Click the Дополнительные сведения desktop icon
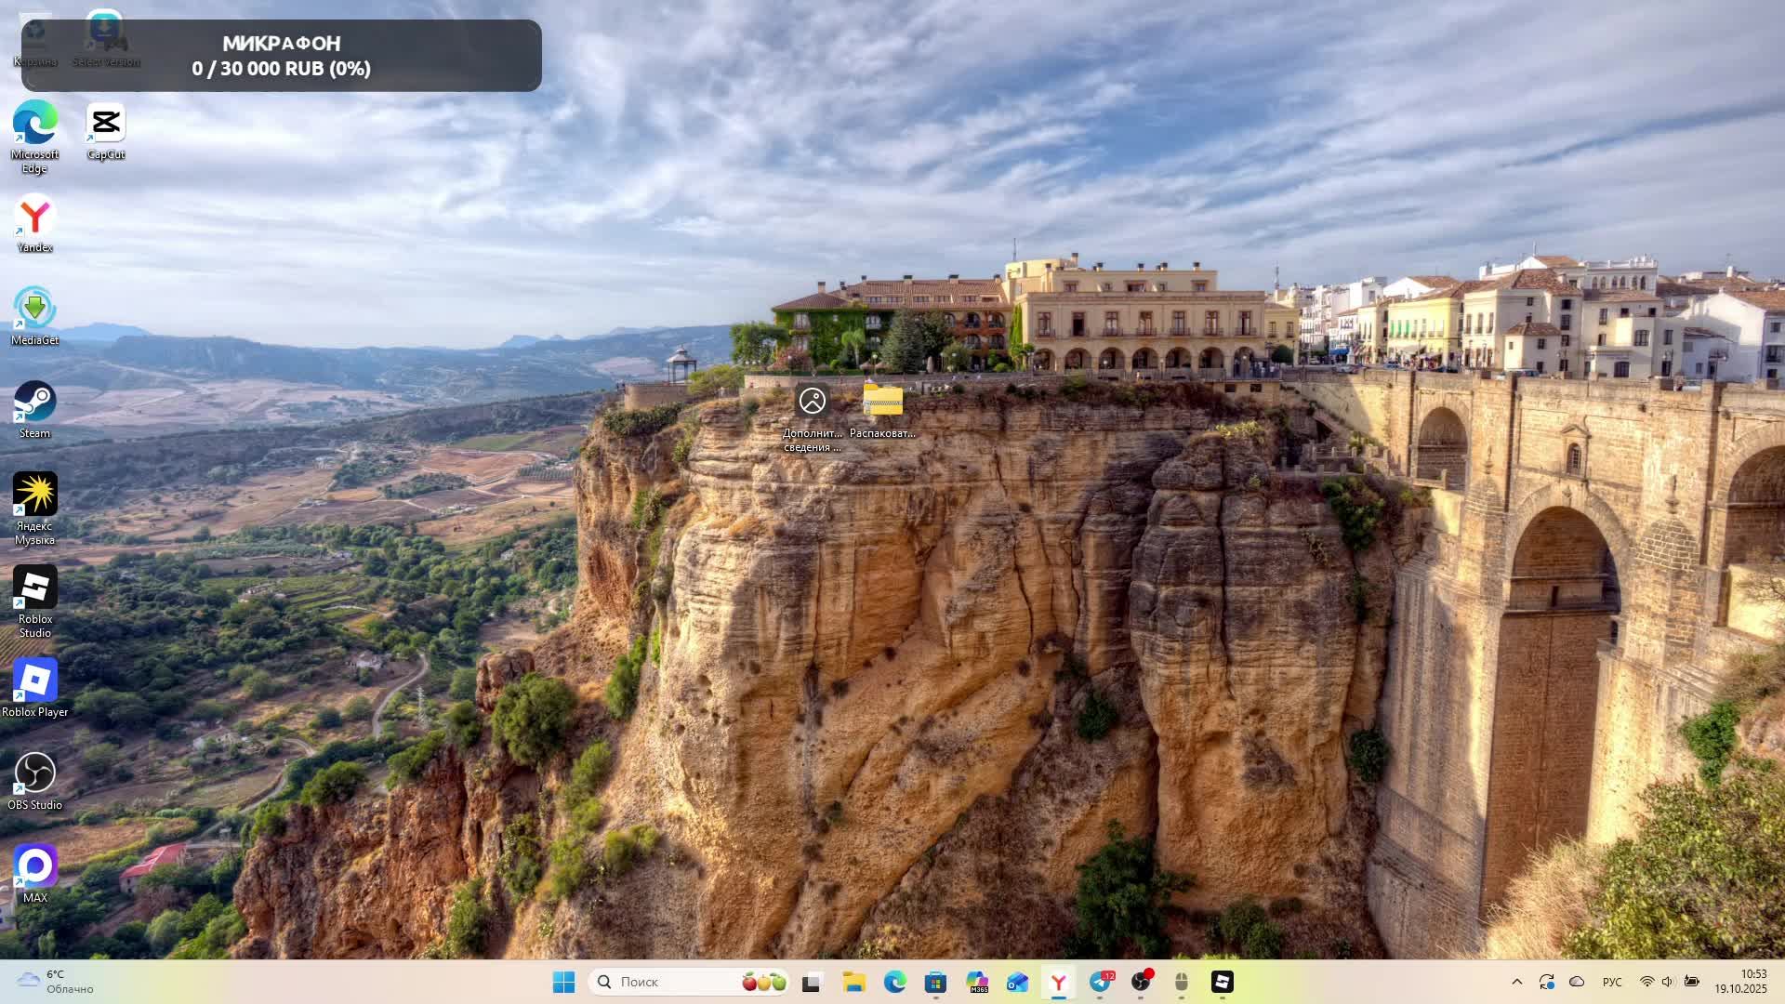This screenshot has width=1785, height=1004. [x=812, y=403]
